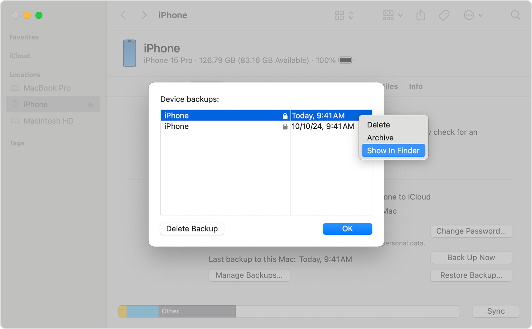This screenshot has width=532, height=329.
Task: Expand the group-by dropdown arrow
Action: pyautogui.click(x=401, y=15)
